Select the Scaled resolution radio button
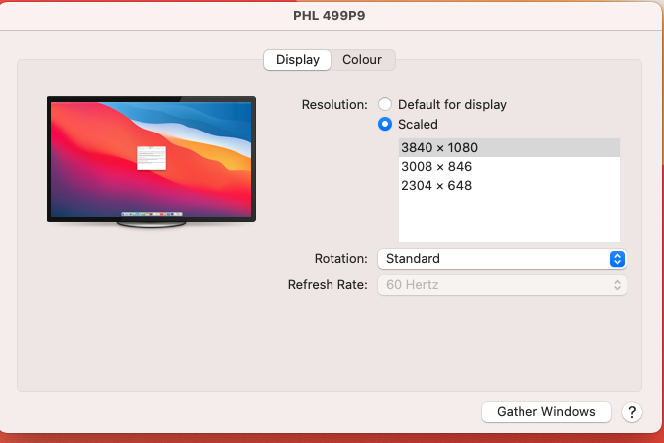Screen dimensions: 664x443 pyautogui.click(x=385, y=124)
